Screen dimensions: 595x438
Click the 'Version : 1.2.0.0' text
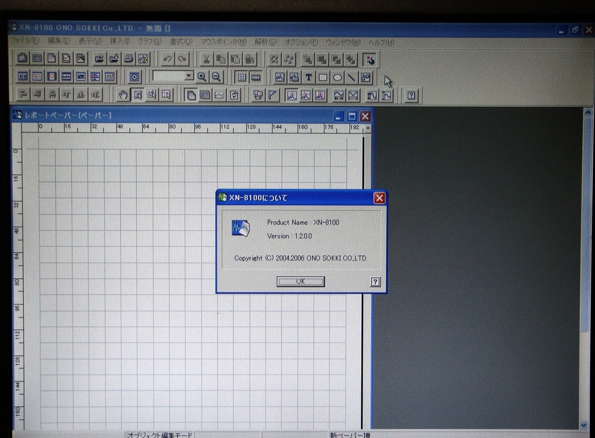click(289, 236)
